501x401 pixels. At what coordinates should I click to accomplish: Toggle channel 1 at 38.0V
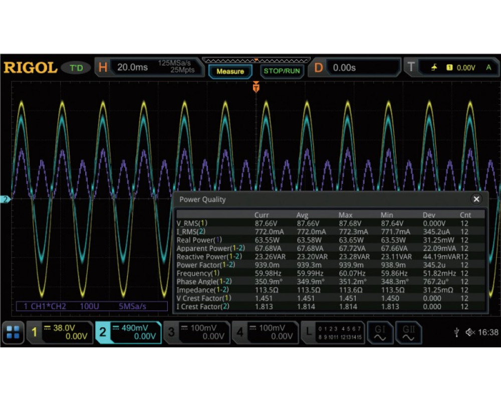tap(59, 332)
